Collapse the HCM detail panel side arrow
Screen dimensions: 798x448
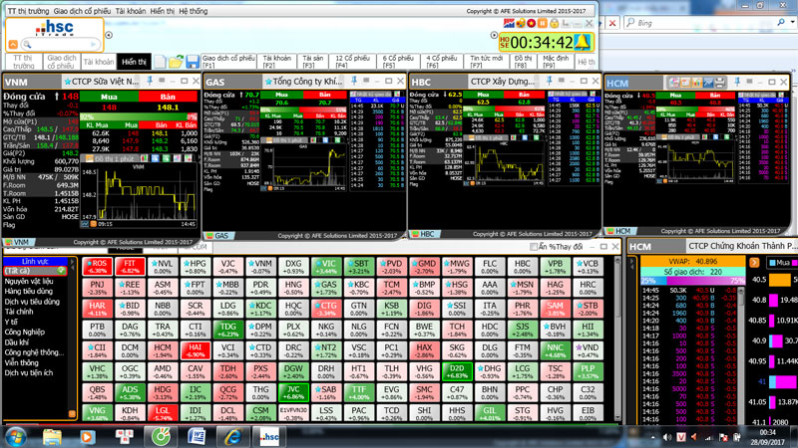[x=632, y=264]
